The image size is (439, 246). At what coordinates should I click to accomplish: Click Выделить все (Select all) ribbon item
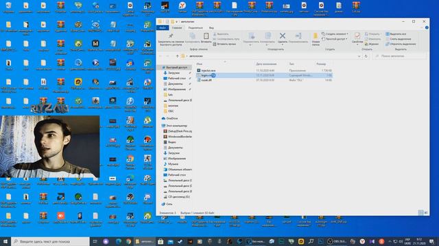coord(396,34)
